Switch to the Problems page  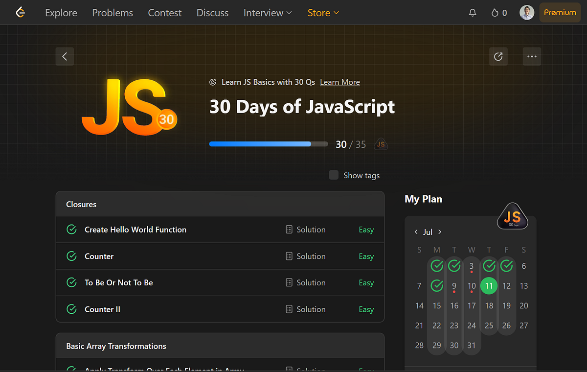click(112, 13)
